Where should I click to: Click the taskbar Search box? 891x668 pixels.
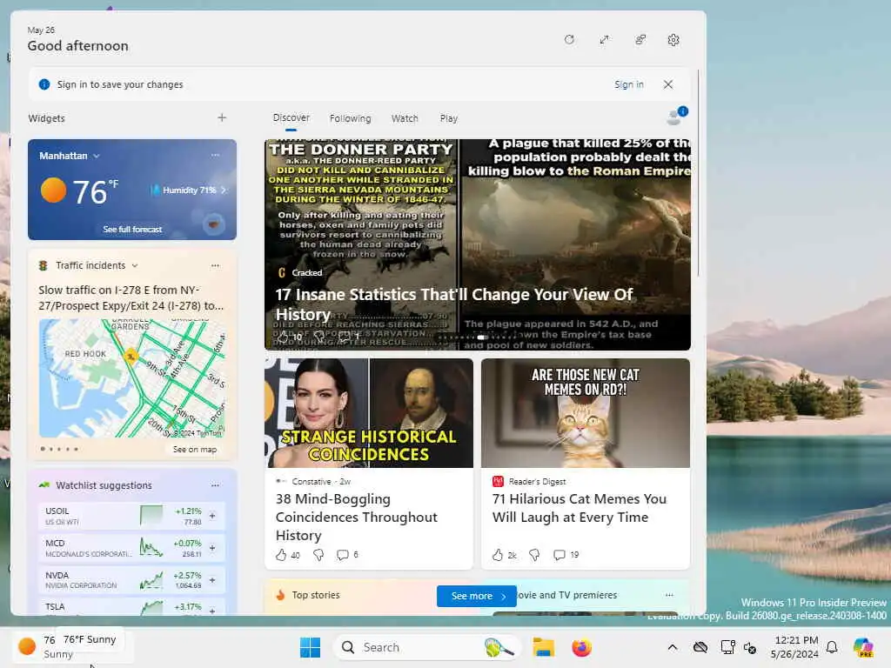coord(426,647)
